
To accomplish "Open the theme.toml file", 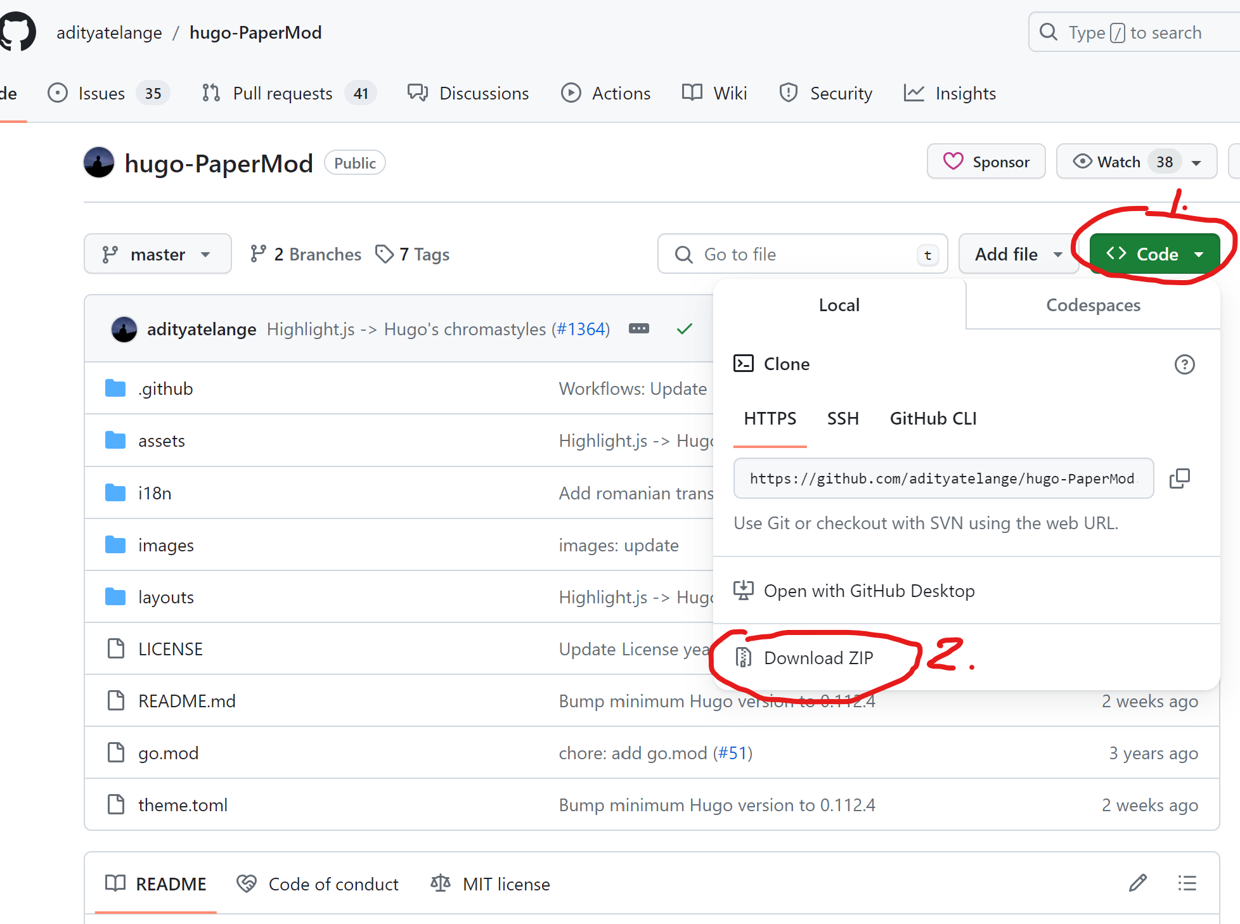I will click(x=183, y=805).
